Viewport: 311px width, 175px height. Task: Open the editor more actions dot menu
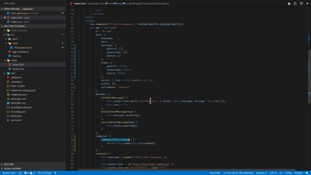(x=308, y=3)
